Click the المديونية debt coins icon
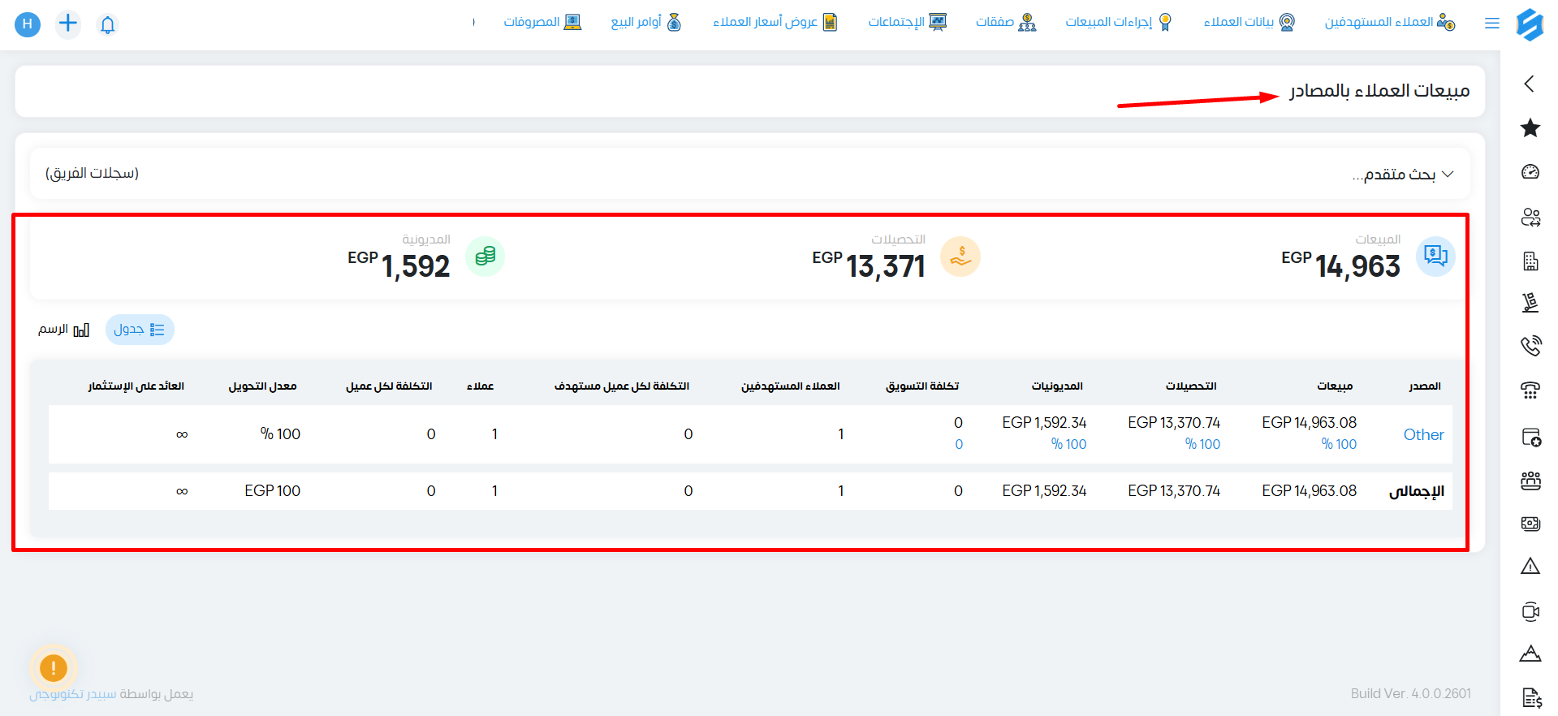This screenshot has height=716, width=1558. pos(485,257)
